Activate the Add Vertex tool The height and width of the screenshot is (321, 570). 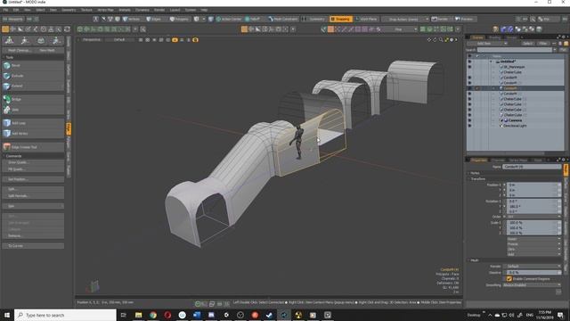(x=33, y=133)
